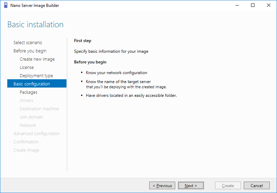
Task: Go to the Network step
Action: [28, 125]
